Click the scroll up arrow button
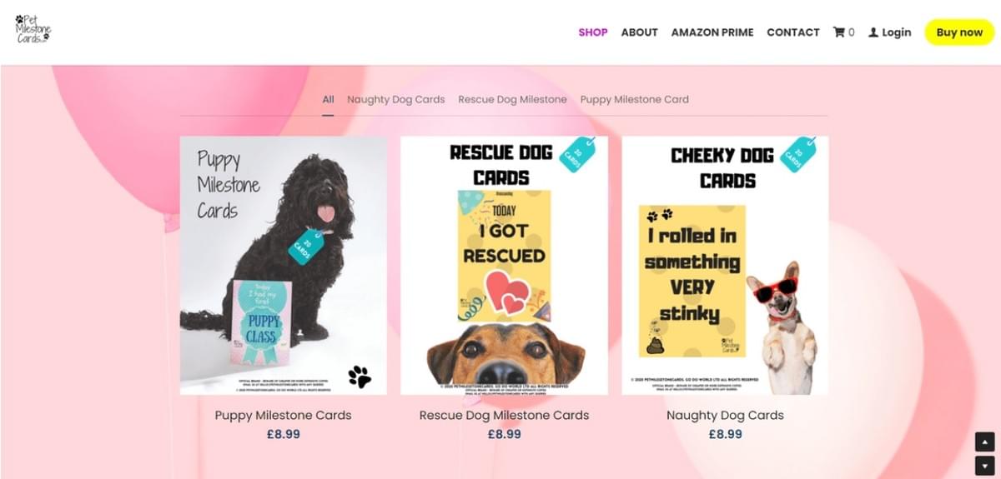Screen dimensions: 1001x479 [984, 442]
